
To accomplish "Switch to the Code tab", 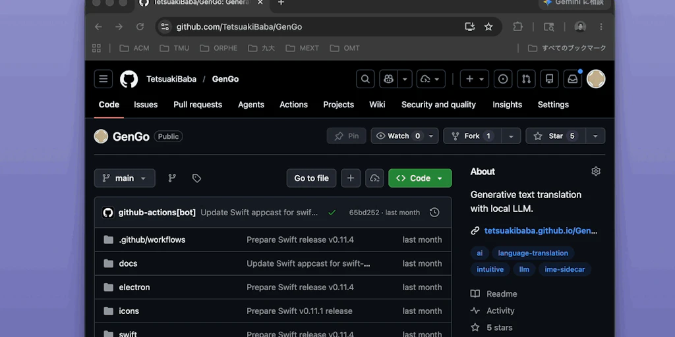I will (x=109, y=105).
